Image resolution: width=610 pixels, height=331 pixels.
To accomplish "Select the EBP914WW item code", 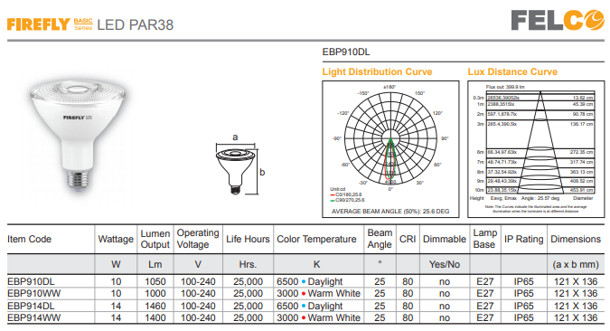I will [x=33, y=317].
